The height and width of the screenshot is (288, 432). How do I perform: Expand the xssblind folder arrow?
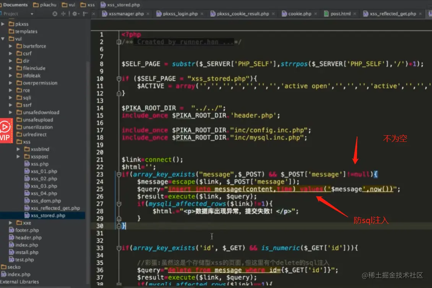tap(18, 149)
